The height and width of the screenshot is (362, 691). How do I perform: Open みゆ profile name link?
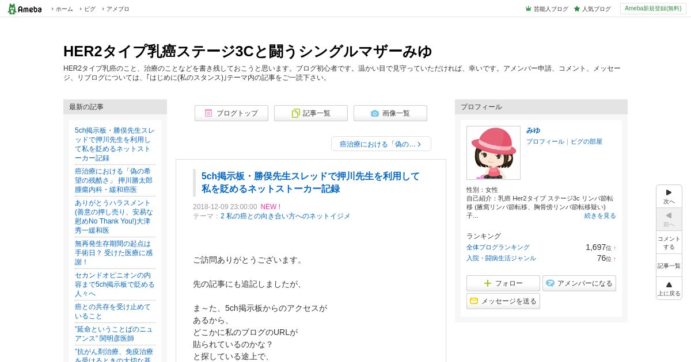click(533, 130)
